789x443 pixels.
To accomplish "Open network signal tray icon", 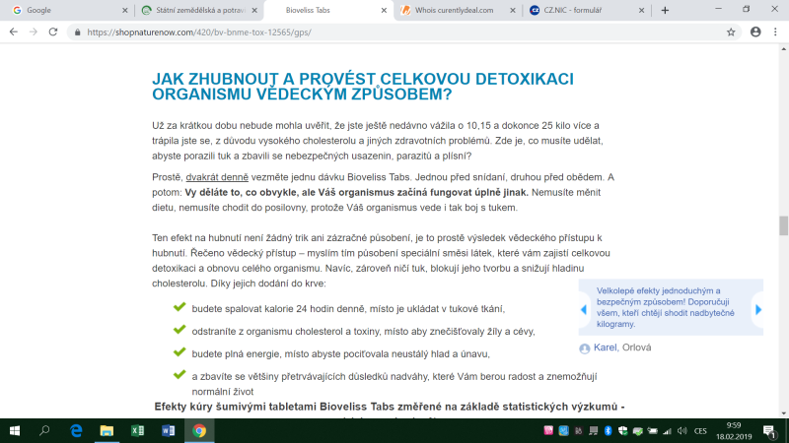I will (x=668, y=431).
